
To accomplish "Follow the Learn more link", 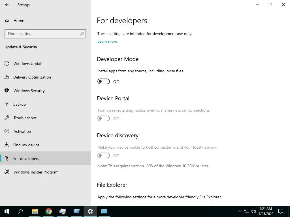I will pos(107,41).
